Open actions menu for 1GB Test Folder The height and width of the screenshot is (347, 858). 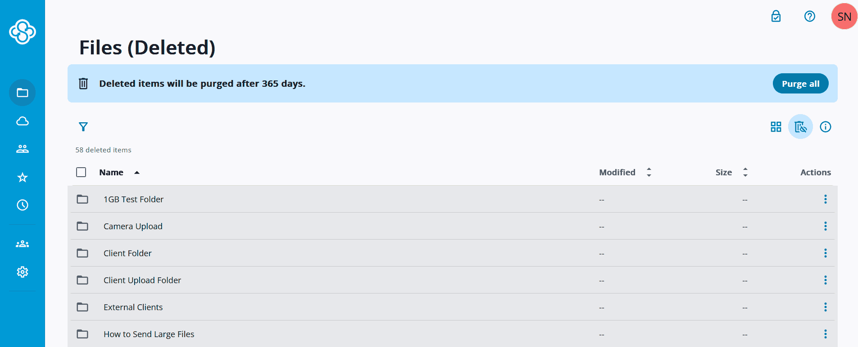tap(825, 199)
